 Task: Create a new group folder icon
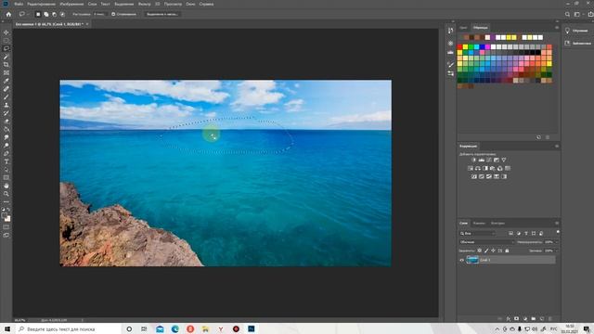[x=534, y=319]
